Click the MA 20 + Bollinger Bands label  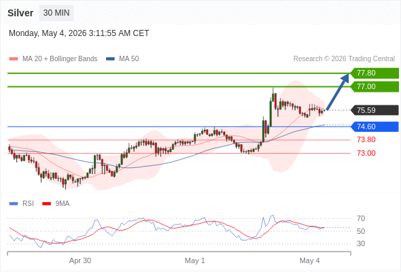(x=60, y=59)
